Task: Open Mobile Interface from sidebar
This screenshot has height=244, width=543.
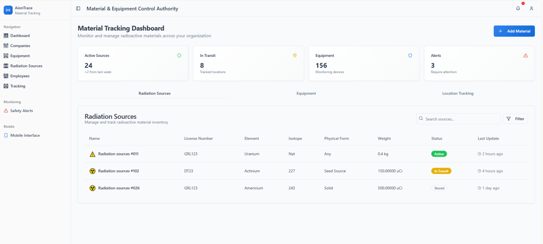Action: (25, 135)
